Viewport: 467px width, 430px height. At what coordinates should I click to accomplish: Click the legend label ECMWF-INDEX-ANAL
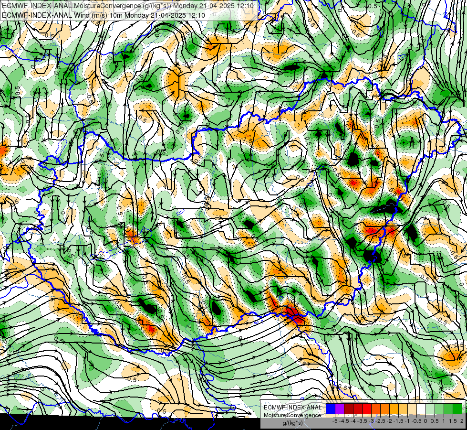pos(292,408)
